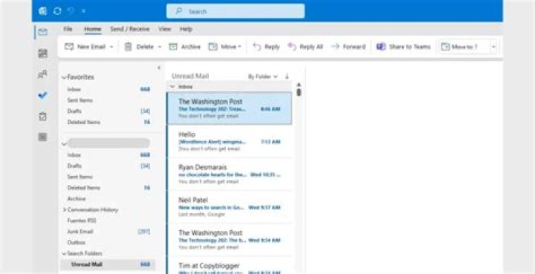Open the Tasks clipboard view
This screenshot has height=274, width=535.
(42, 117)
